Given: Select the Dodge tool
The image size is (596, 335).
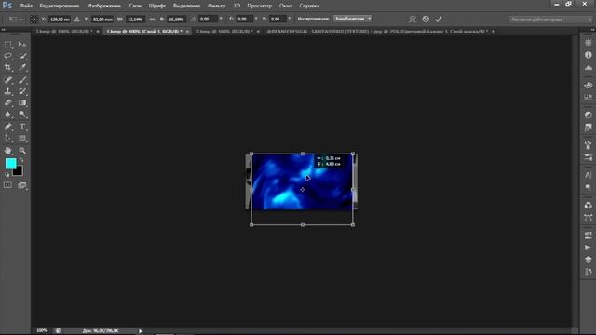Looking at the screenshot, I should 22,114.
